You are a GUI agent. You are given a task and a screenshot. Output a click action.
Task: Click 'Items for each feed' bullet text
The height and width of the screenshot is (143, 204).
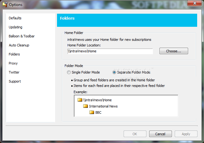click(x=119, y=86)
